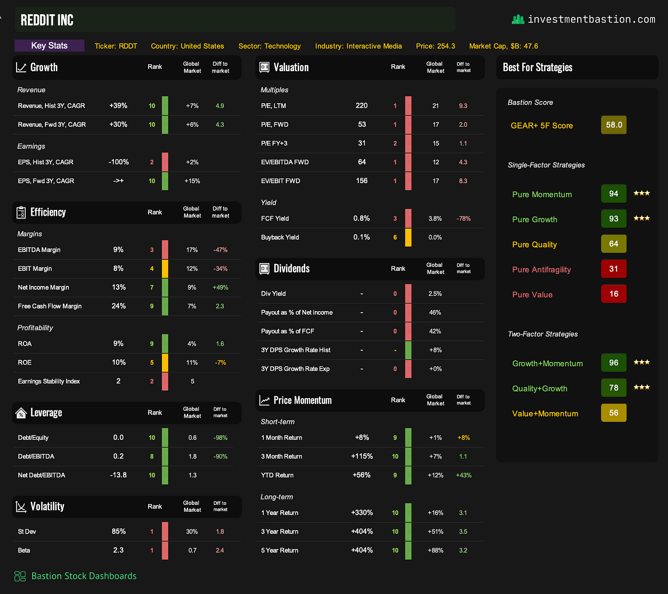Click Buyback Yield row label
This screenshot has height=594, width=668.
pyautogui.click(x=280, y=237)
